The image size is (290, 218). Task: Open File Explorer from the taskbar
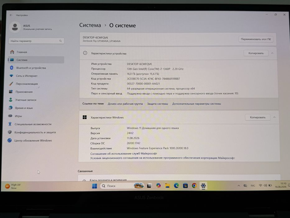click(167, 186)
